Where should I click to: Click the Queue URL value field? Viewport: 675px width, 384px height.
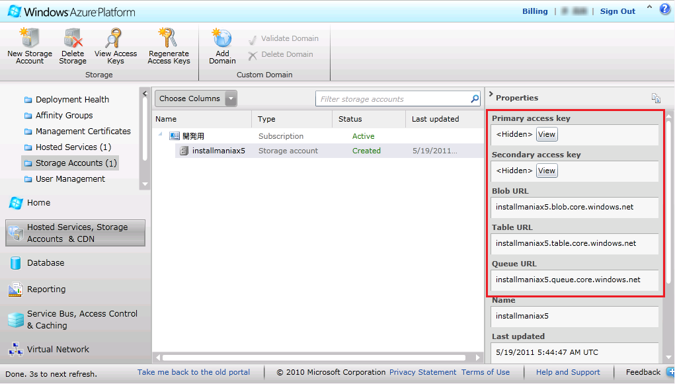[575, 280]
